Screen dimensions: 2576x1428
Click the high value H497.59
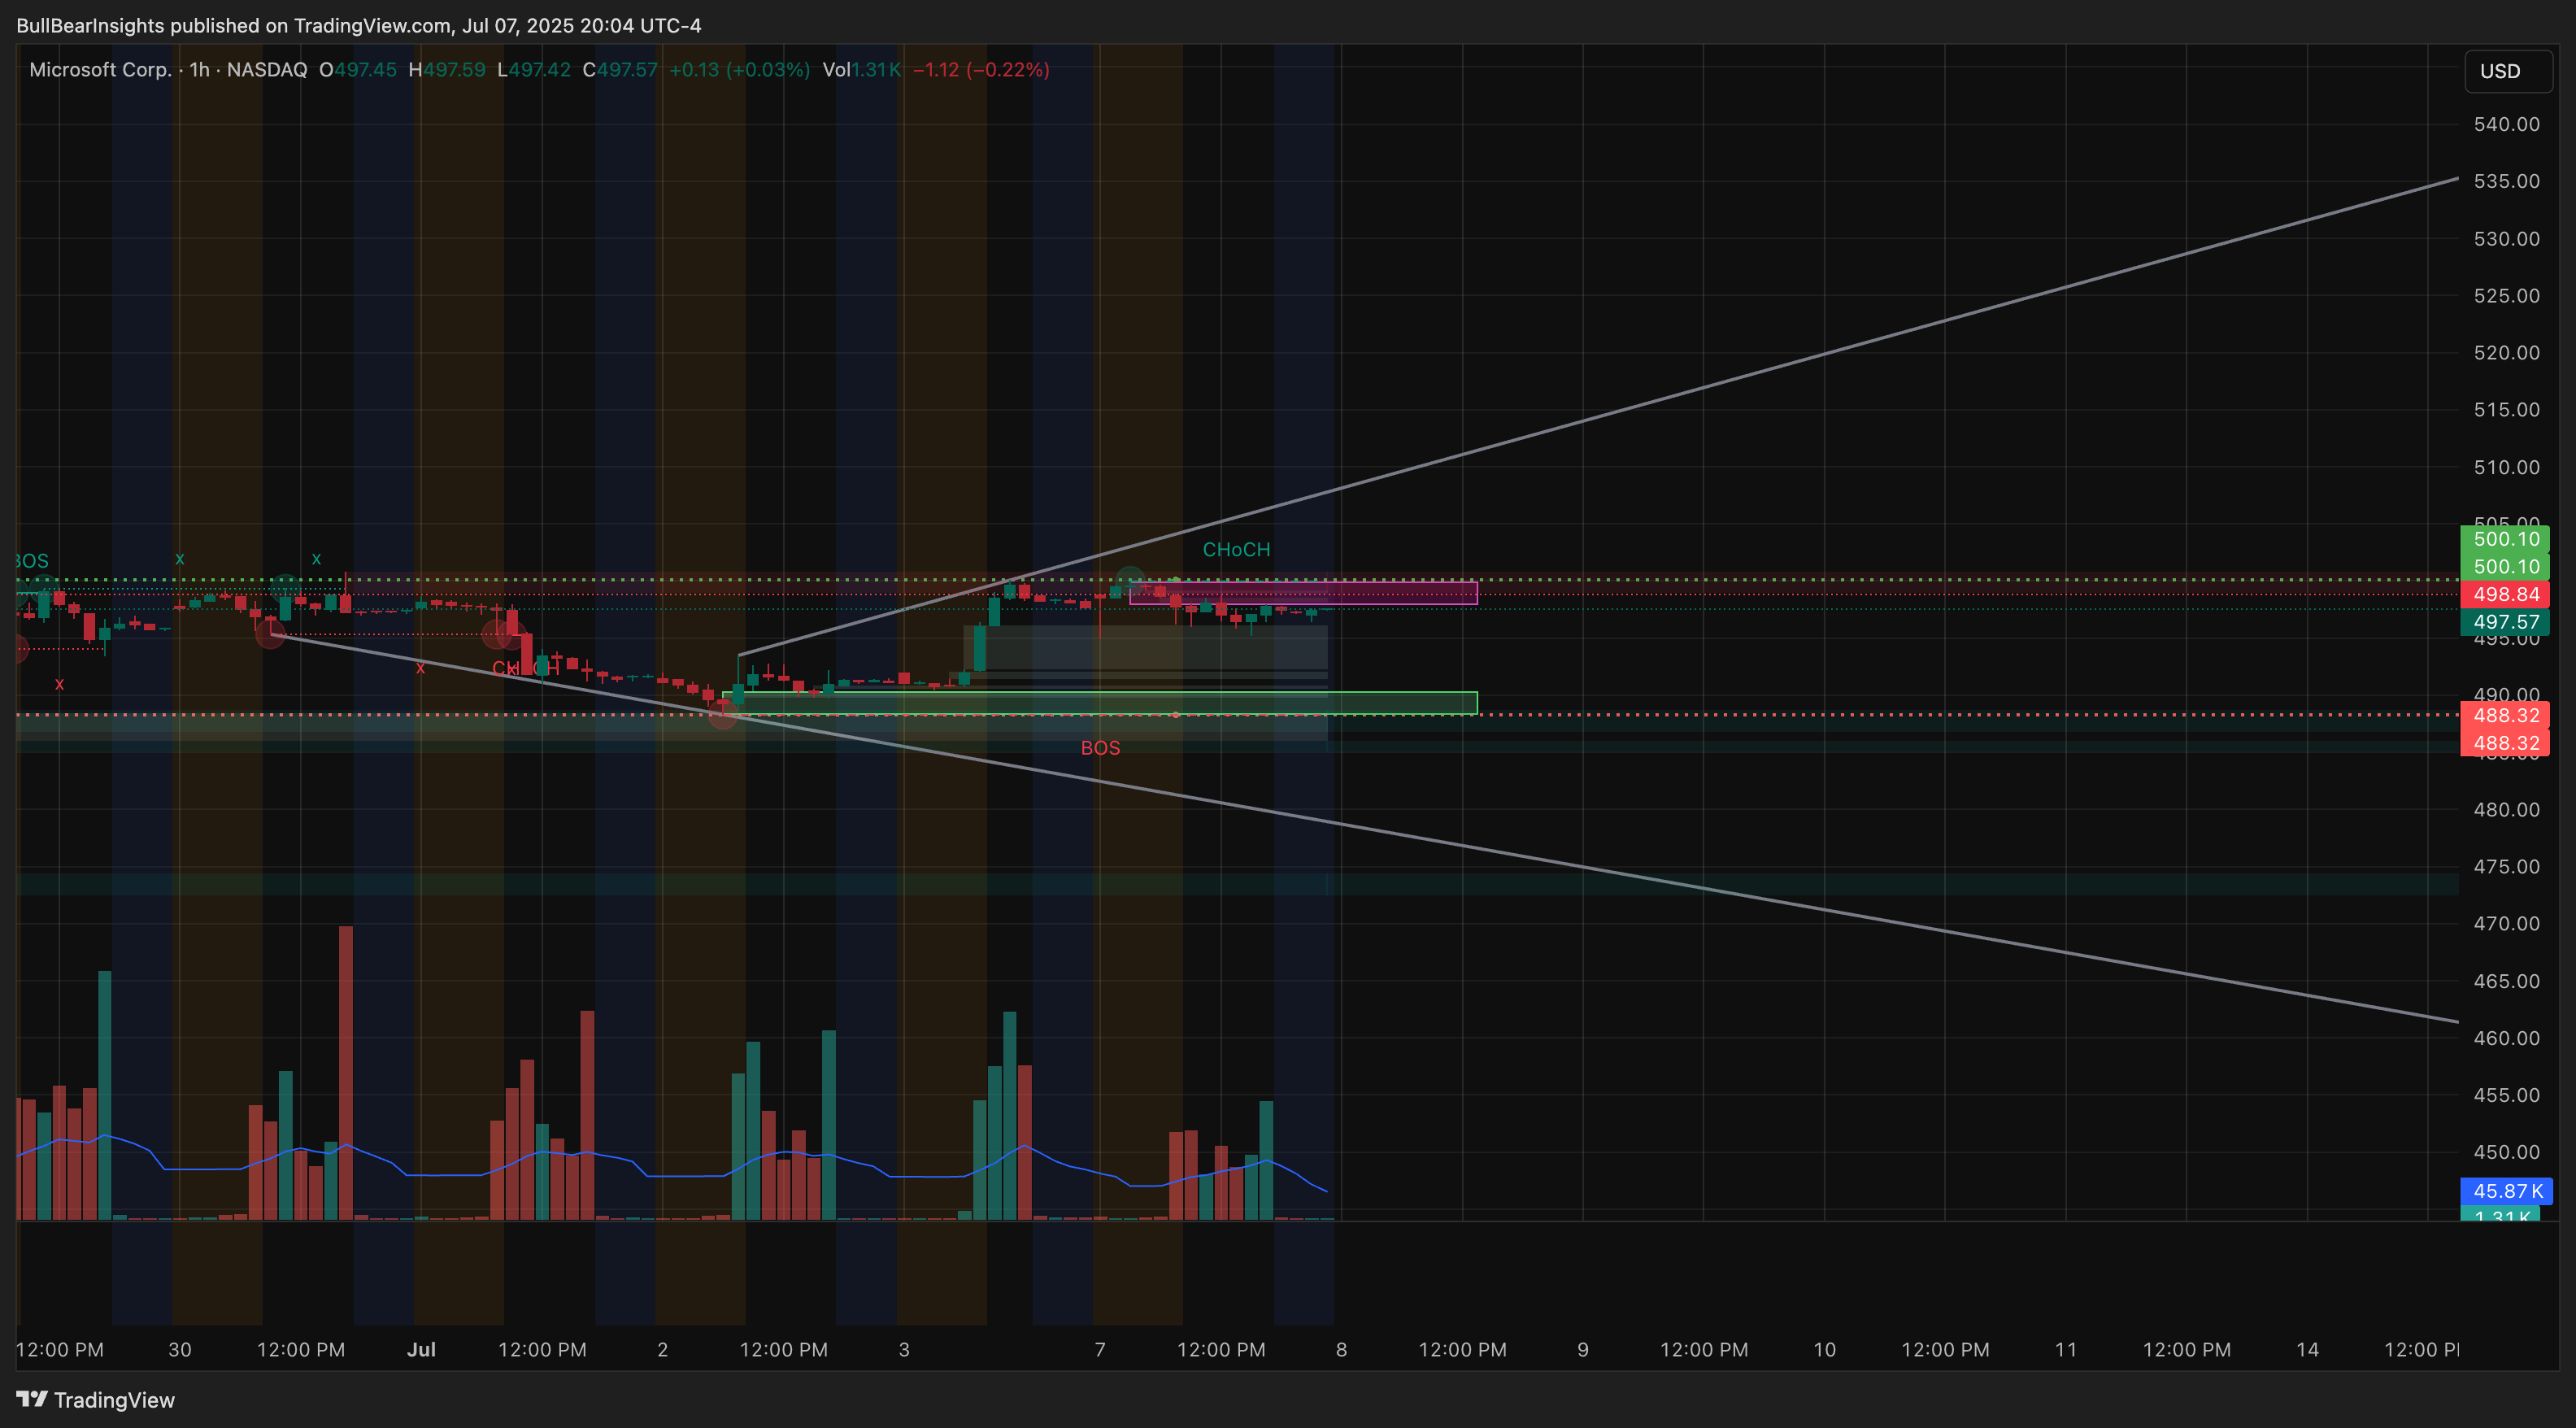point(446,70)
